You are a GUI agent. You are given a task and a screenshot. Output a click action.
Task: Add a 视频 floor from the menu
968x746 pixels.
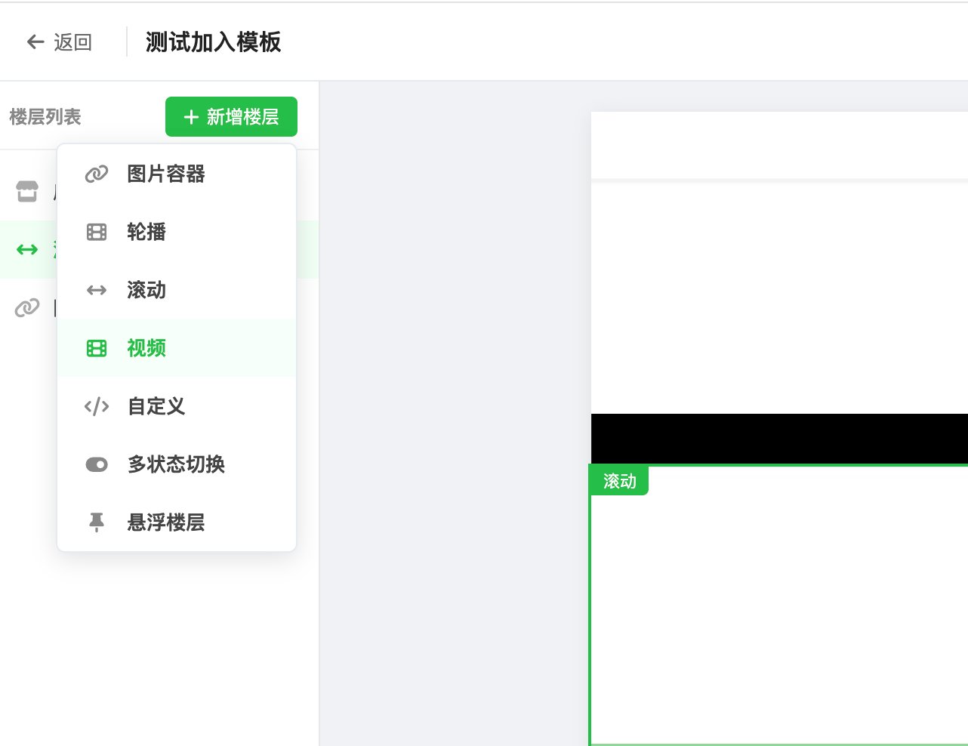177,348
